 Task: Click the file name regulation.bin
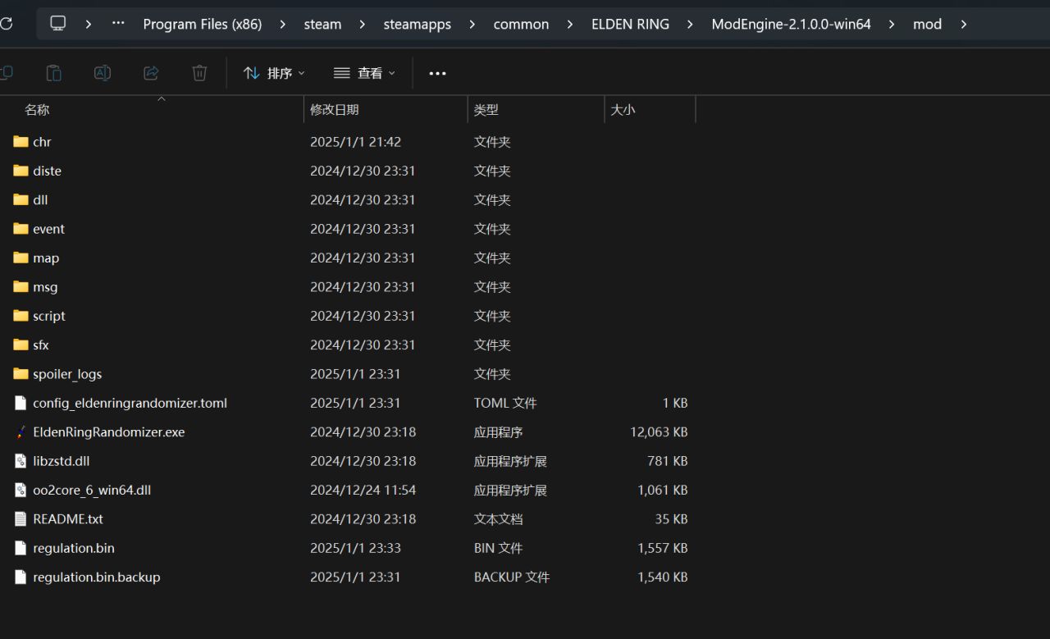(74, 548)
